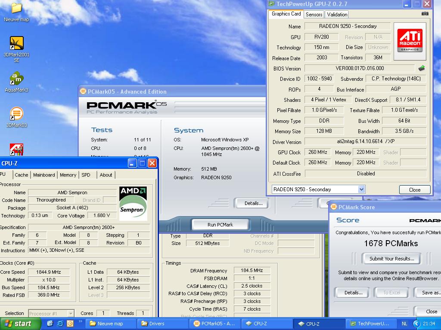This screenshot has width=441, height=330.
Task: Switch to the Nieuwe map taskbar item
Action: click(111, 324)
